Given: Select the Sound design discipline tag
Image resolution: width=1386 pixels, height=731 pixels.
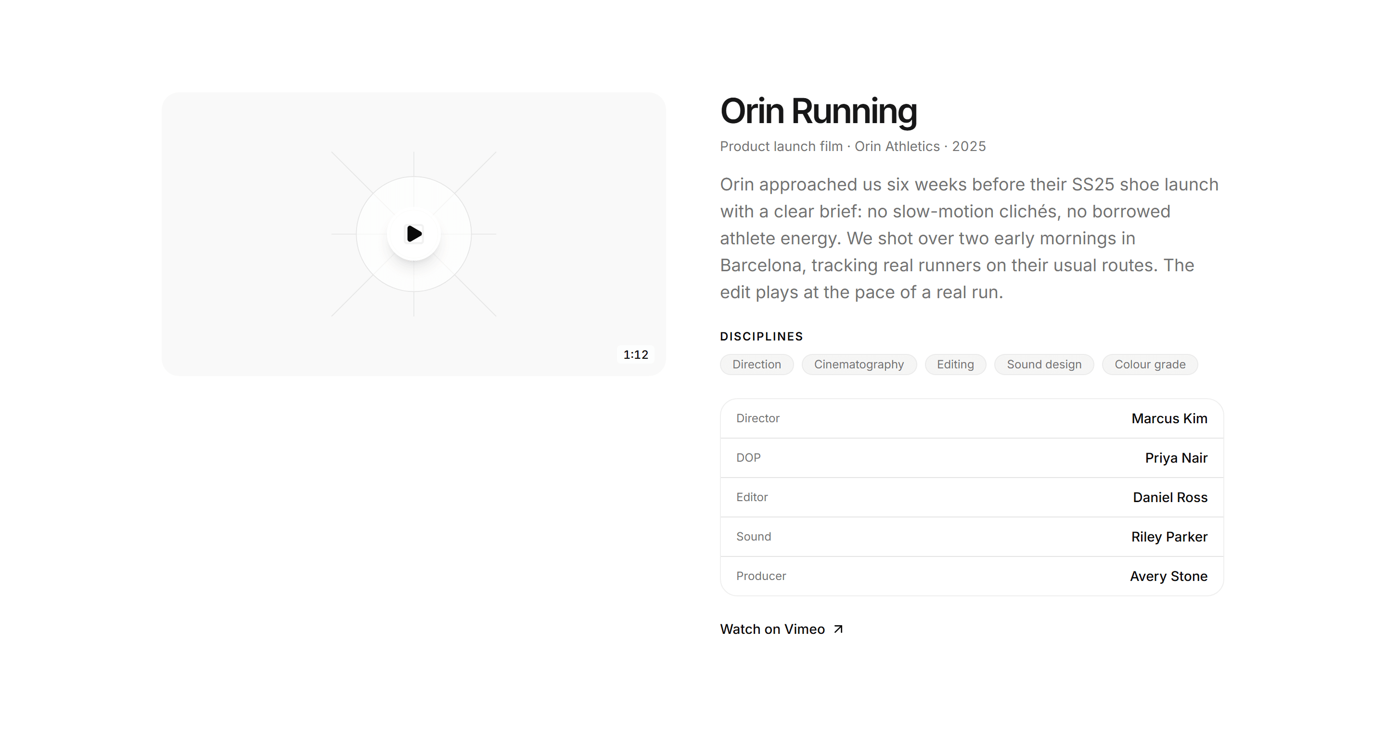Looking at the screenshot, I should 1044,365.
